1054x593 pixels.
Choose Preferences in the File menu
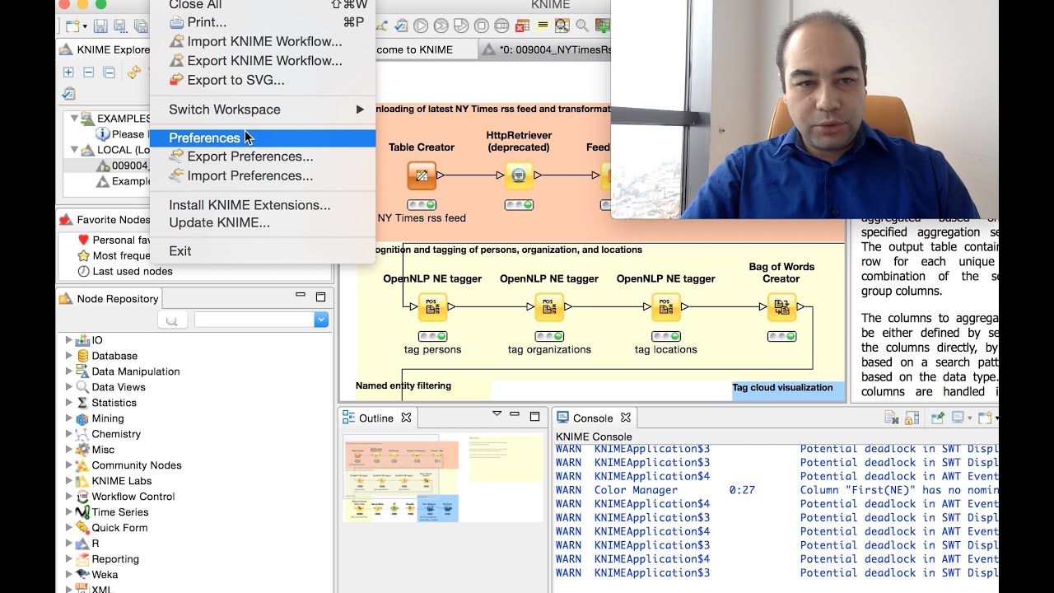263,138
